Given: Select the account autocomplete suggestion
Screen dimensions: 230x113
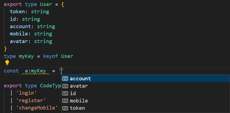Looking at the screenshot, I should pos(80,79).
